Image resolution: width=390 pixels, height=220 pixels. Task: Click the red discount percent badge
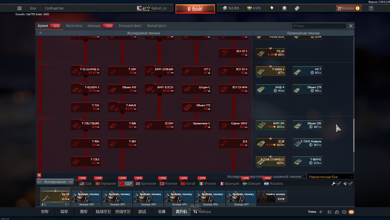point(39,176)
